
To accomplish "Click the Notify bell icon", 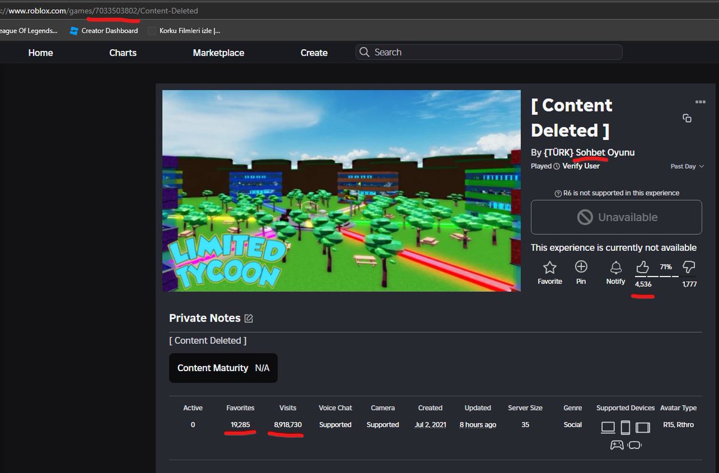I will pos(615,268).
